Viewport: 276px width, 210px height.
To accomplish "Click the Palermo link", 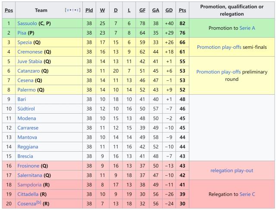I will (x=26, y=89).
